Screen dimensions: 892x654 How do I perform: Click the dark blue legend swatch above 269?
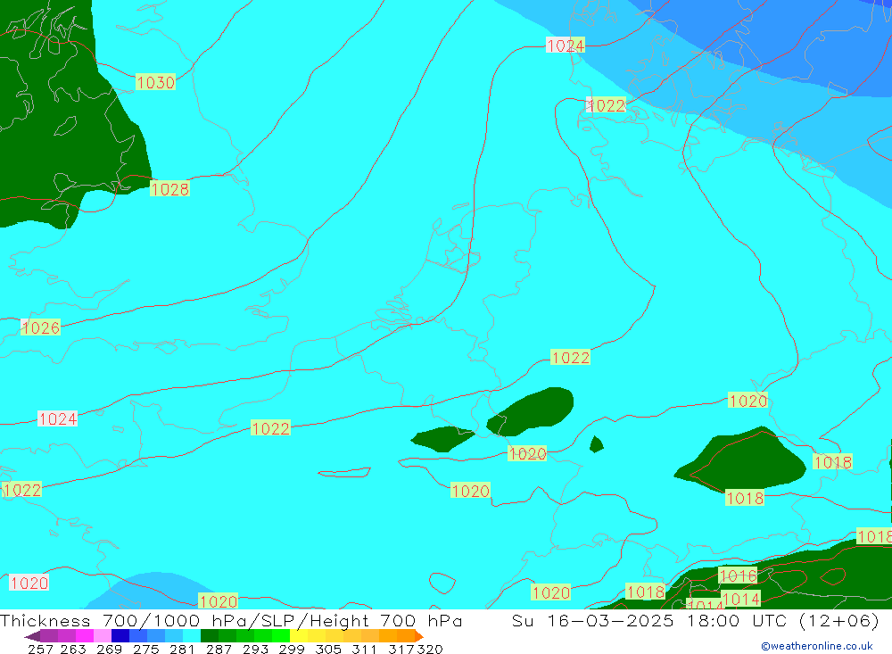[x=120, y=636]
